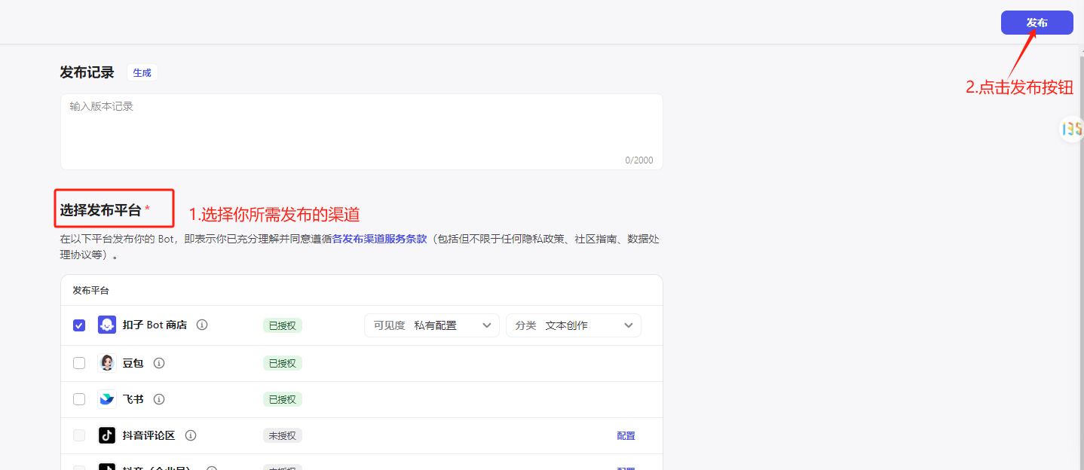This screenshot has width=1084, height=470.
Task: Click the info icon beside 飞书
Action: 159,399
